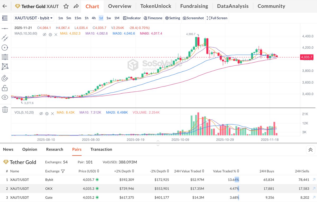Screen dimensions: 317x202
Task: Switch chart to Full Screen
Action: click(217, 18)
